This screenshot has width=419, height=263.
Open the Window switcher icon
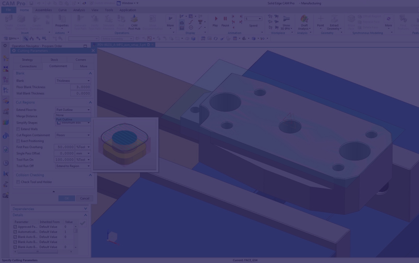click(x=119, y=3)
